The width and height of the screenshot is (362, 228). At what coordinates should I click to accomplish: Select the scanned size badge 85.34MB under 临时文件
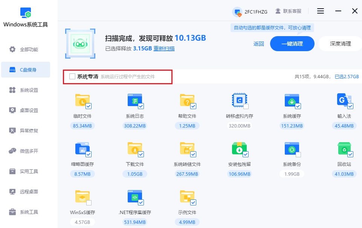coord(82,126)
